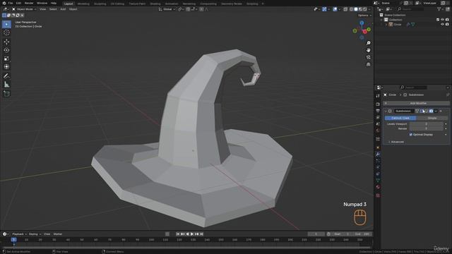Select the Catmull-Clark subdivision type
This screenshot has height=254, width=452.
point(400,118)
